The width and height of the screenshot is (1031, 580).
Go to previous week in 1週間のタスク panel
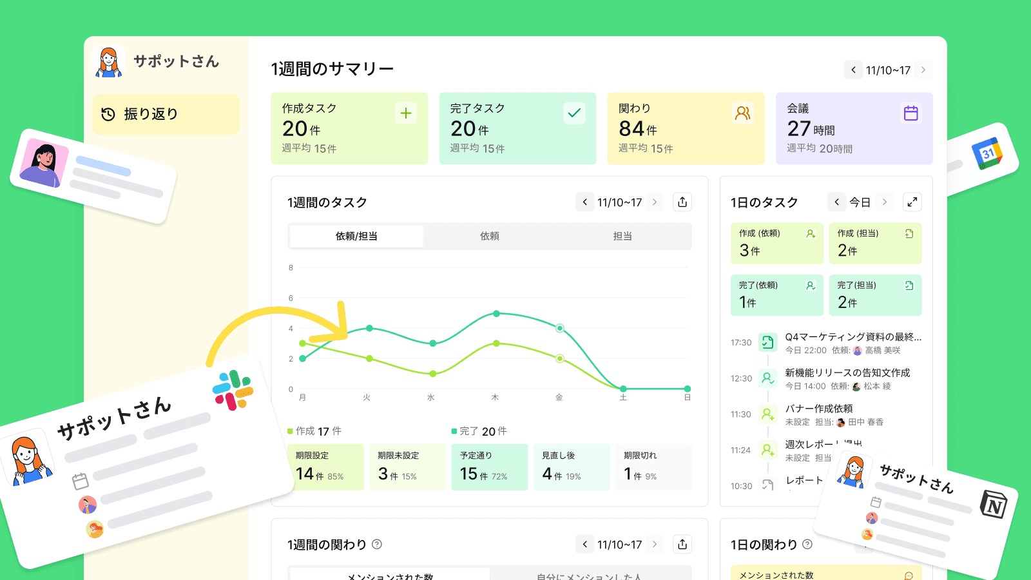click(584, 202)
